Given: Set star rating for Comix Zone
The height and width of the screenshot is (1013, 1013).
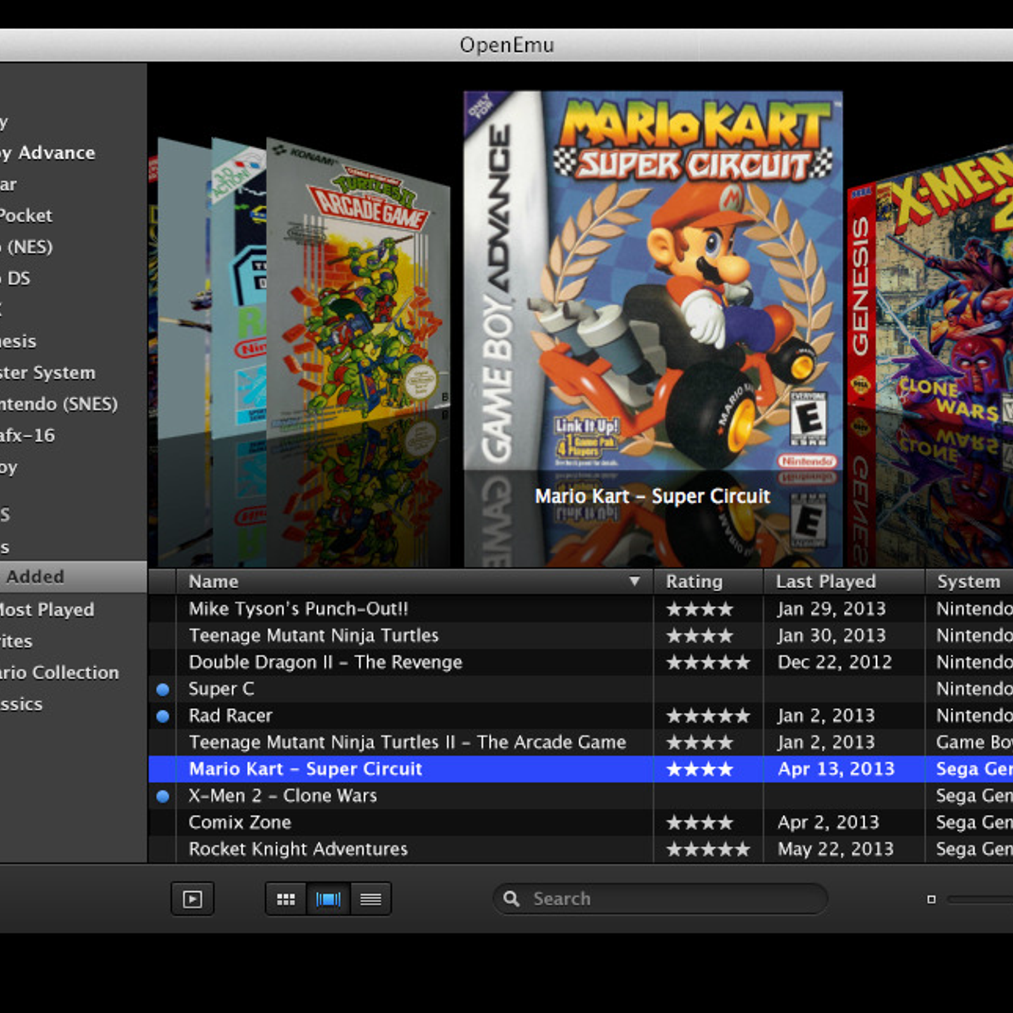Looking at the screenshot, I should tap(700, 822).
